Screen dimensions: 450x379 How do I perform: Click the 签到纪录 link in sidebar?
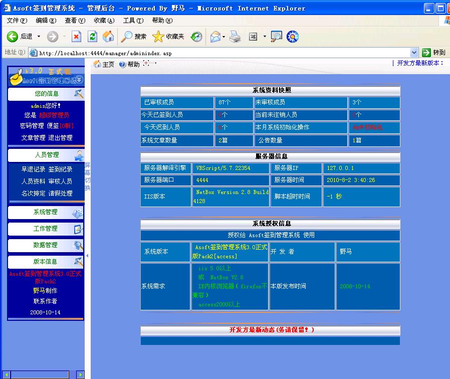tap(60, 169)
